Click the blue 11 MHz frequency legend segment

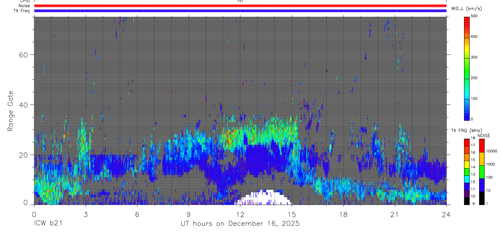pos(466,187)
